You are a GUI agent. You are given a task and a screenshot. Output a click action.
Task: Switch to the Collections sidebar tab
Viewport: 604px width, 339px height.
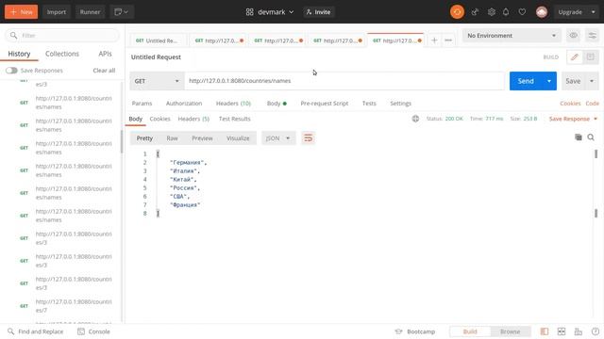pyautogui.click(x=62, y=54)
